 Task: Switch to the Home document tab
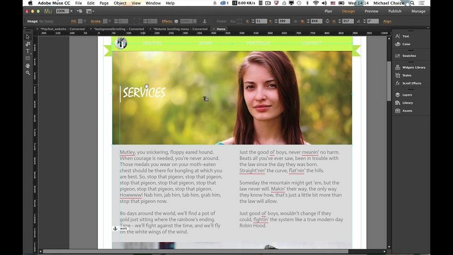[221, 29]
